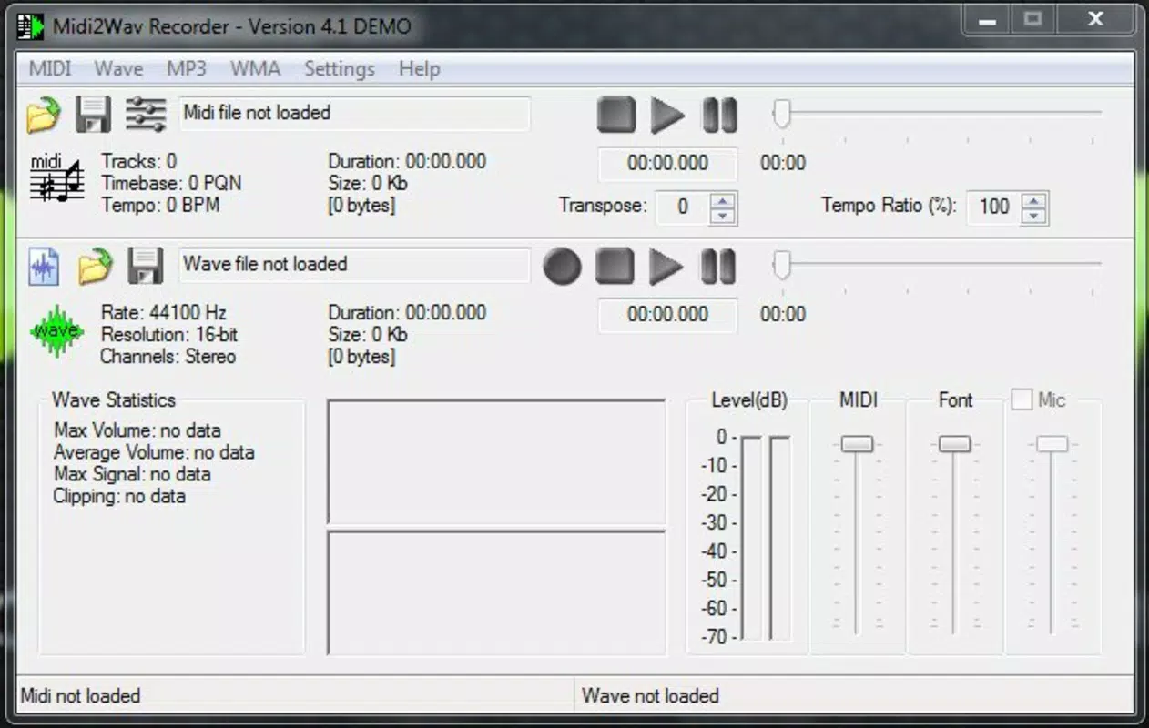The image size is (1149, 728).
Task: Click the lower waveform display panel
Action: tap(496, 592)
